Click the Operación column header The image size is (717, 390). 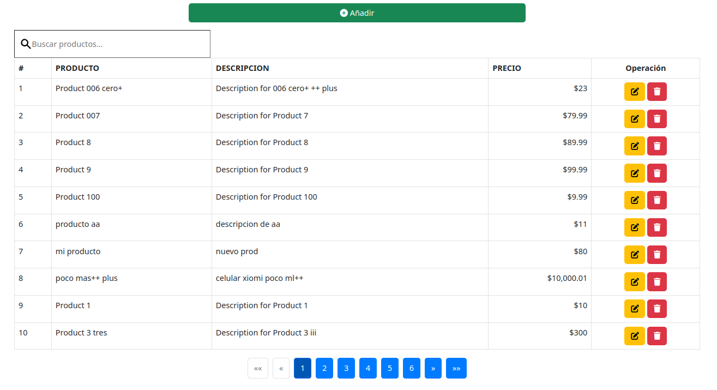[x=646, y=68]
